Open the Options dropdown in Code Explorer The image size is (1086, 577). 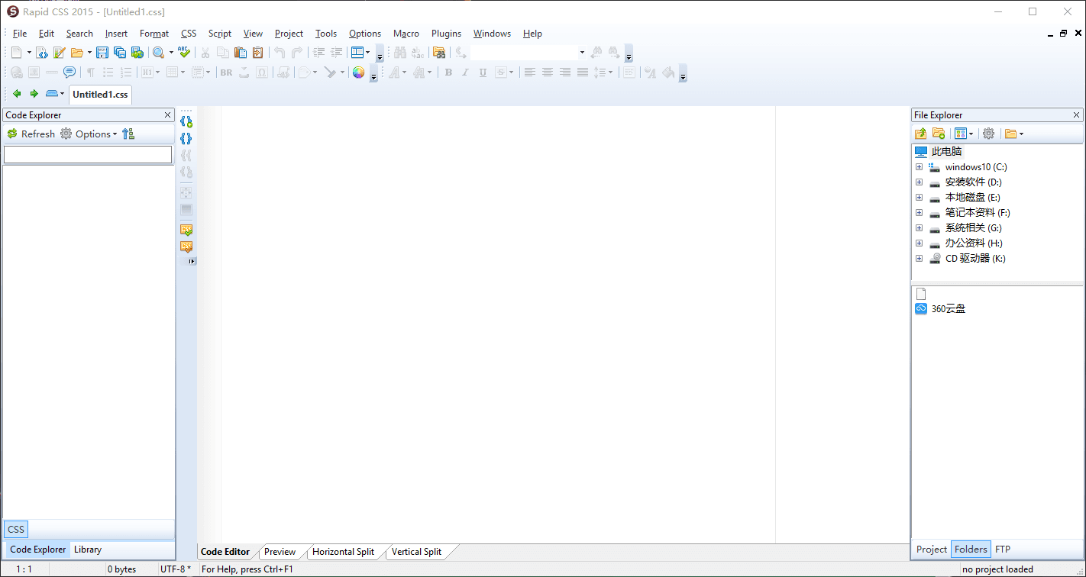(x=115, y=134)
